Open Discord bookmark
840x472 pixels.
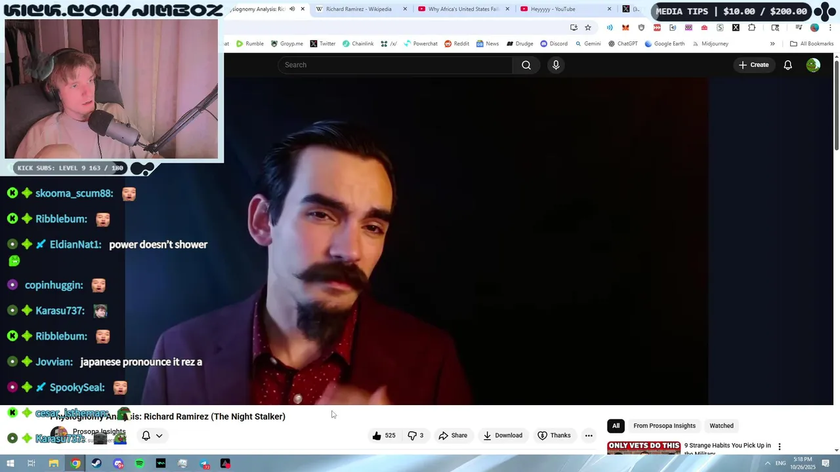coord(554,44)
